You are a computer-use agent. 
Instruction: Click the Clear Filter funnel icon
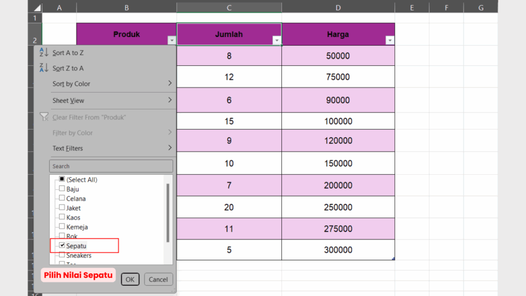pyautogui.click(x=44, y=117)
